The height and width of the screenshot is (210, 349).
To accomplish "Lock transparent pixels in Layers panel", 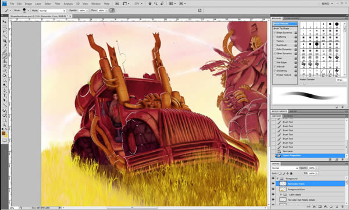I will click(280, 173).
